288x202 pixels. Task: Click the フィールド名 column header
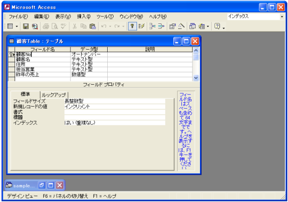point(43,49)
